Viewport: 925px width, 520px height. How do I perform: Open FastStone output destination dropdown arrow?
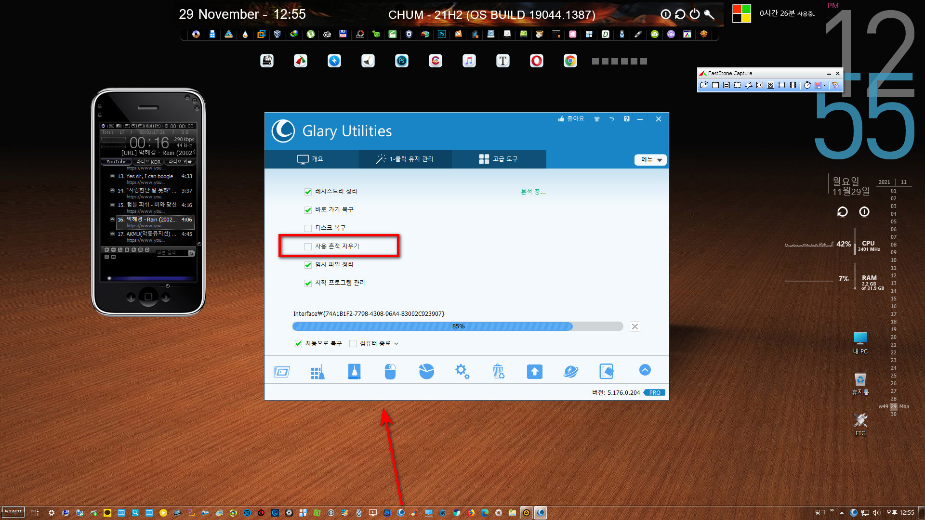pos(825,86)
